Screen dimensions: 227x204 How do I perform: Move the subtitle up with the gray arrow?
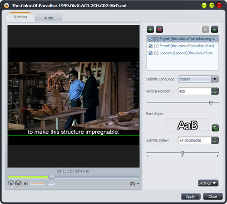(x=205, y=29)
